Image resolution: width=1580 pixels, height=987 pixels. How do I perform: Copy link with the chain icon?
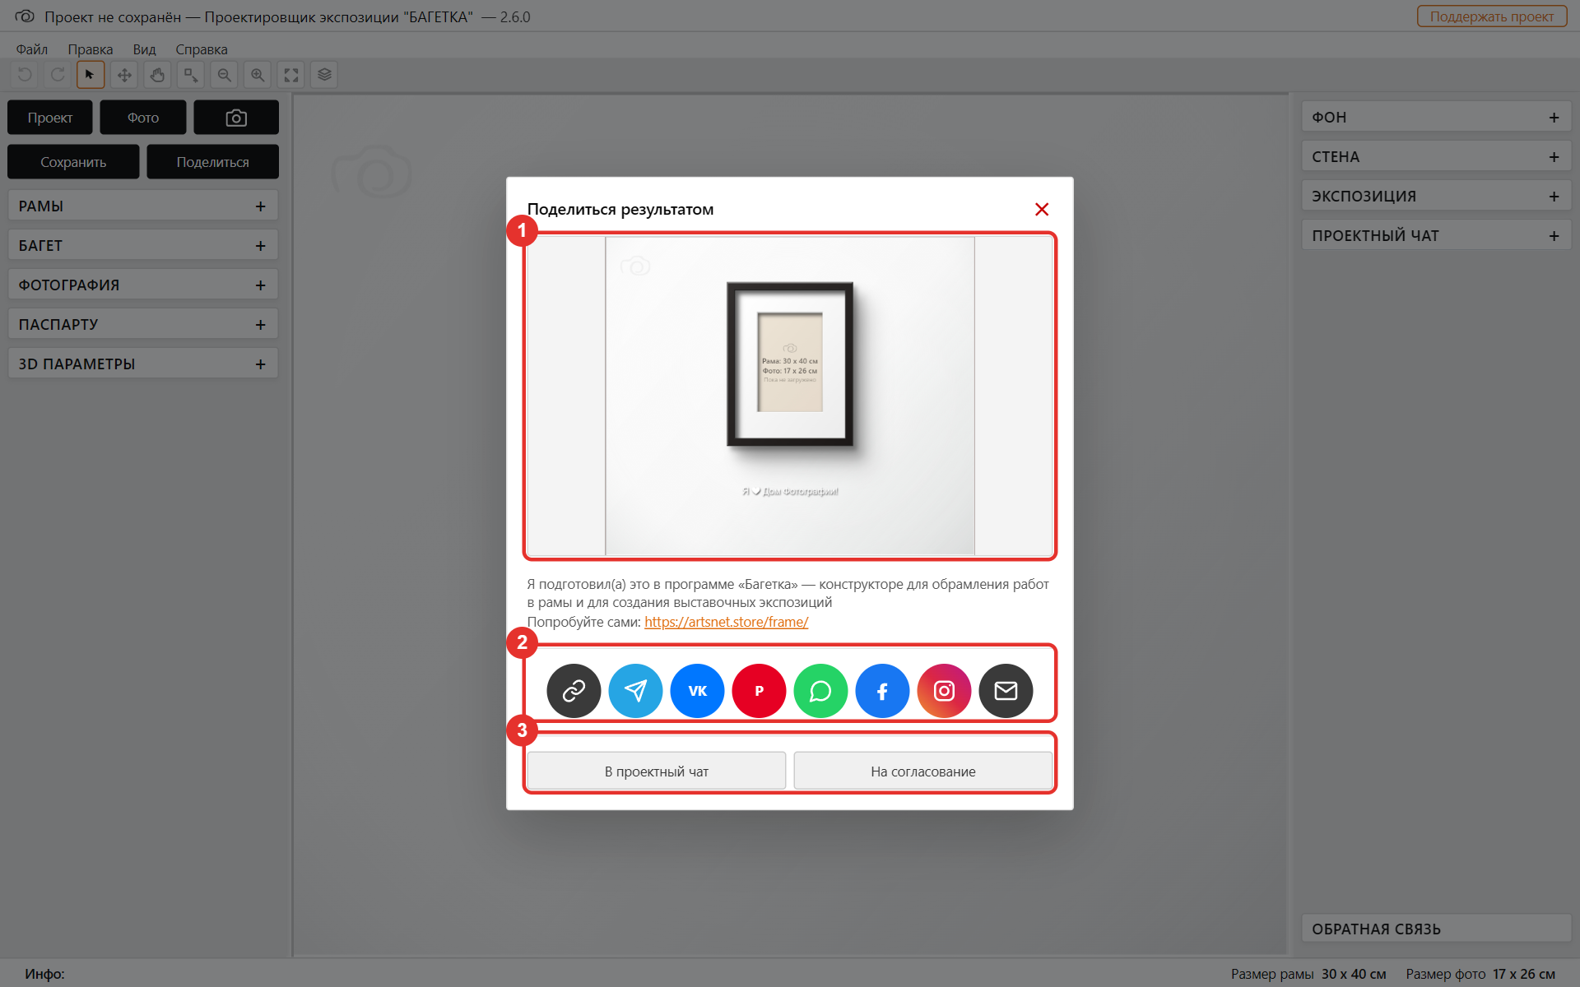(x=574, y=691)
